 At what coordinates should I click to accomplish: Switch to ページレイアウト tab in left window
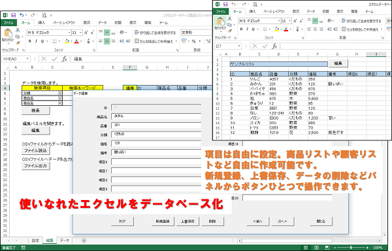(x=64, y=22)
